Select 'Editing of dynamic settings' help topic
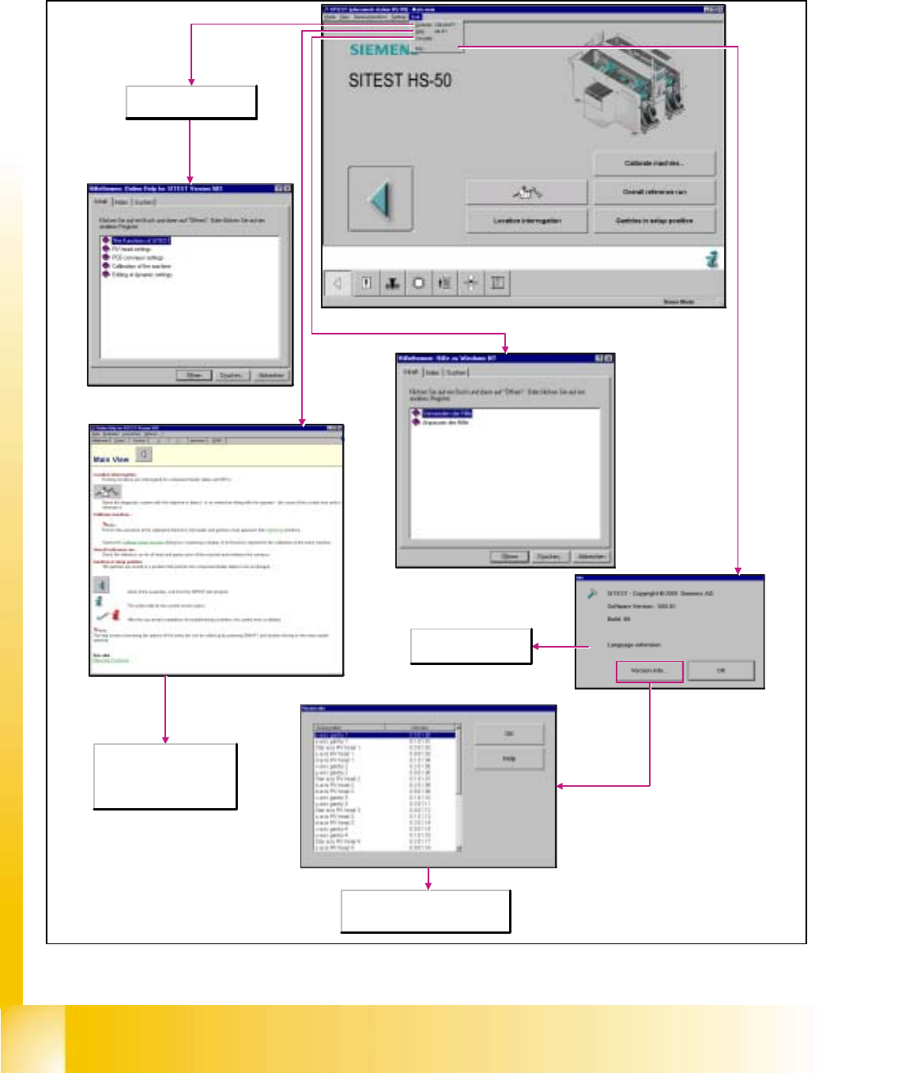 pos(142,275)
